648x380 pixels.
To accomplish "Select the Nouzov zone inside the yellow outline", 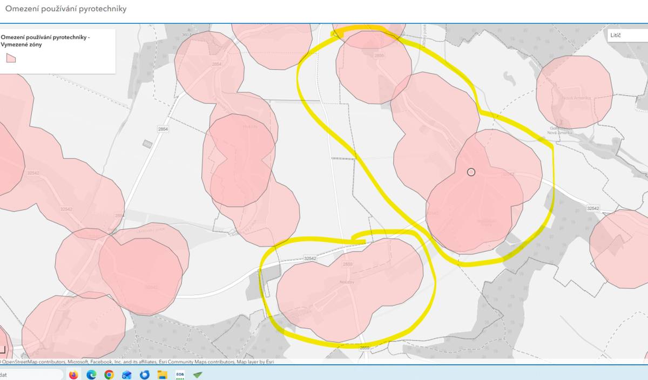I will [x=346, y=291].
